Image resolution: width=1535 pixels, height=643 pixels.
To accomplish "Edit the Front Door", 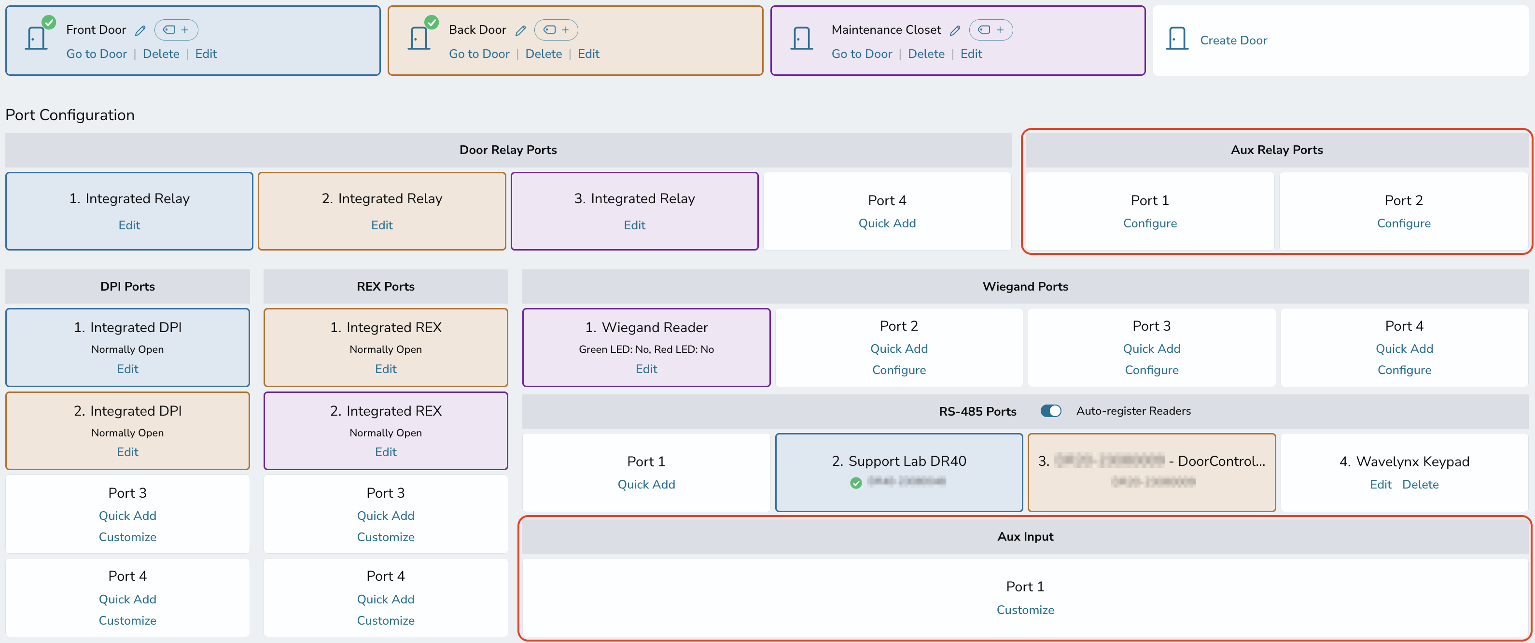I will [206, 54].
